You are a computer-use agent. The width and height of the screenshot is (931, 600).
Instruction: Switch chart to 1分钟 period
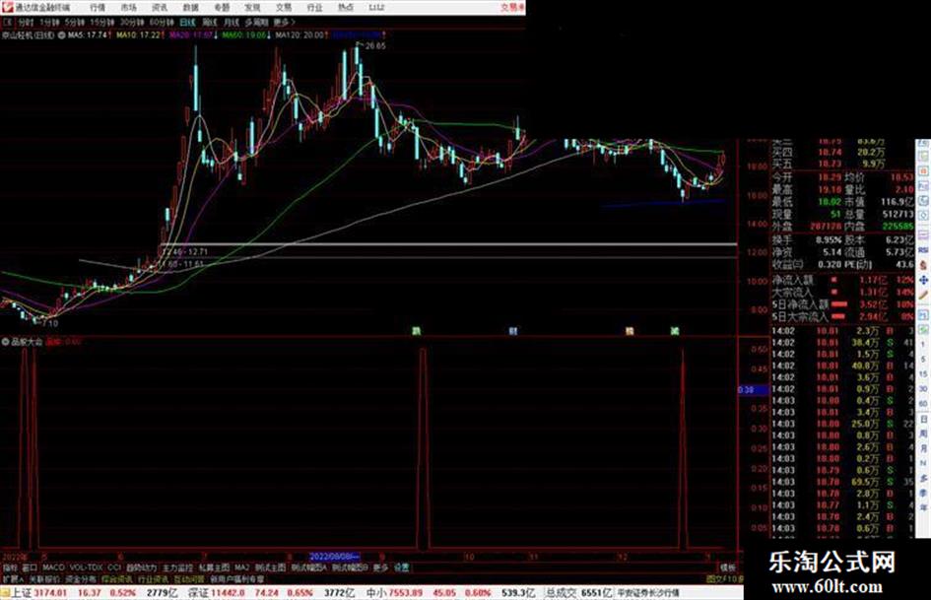tap(50, 22)
